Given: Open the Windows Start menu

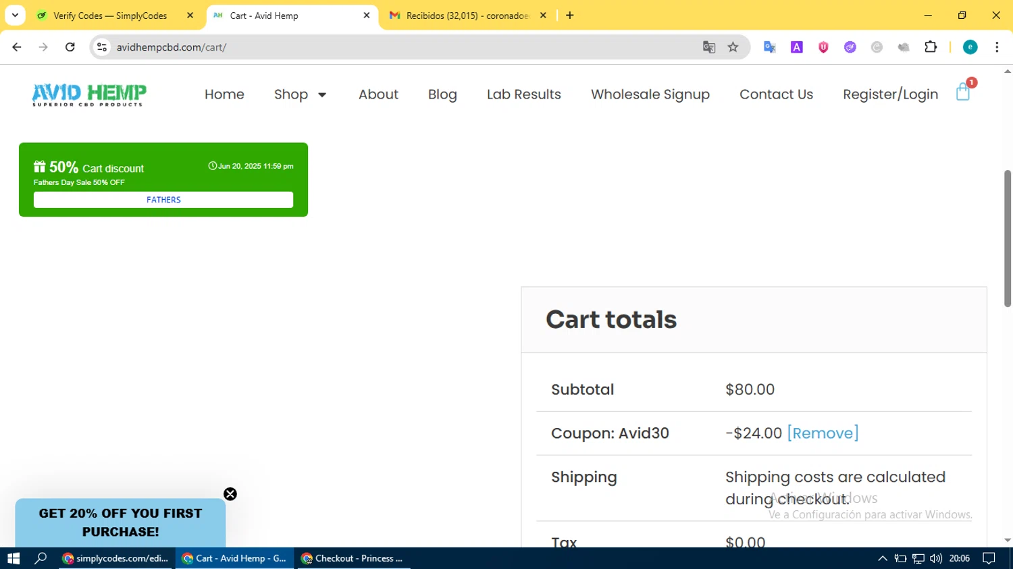Looking at the screenshot, I should tap(14, 558).
